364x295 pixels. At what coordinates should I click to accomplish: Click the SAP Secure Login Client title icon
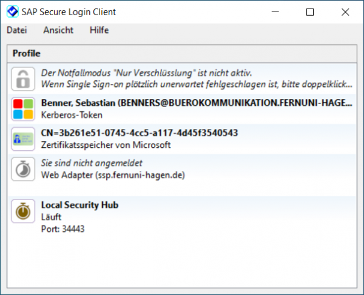(11, 12)
